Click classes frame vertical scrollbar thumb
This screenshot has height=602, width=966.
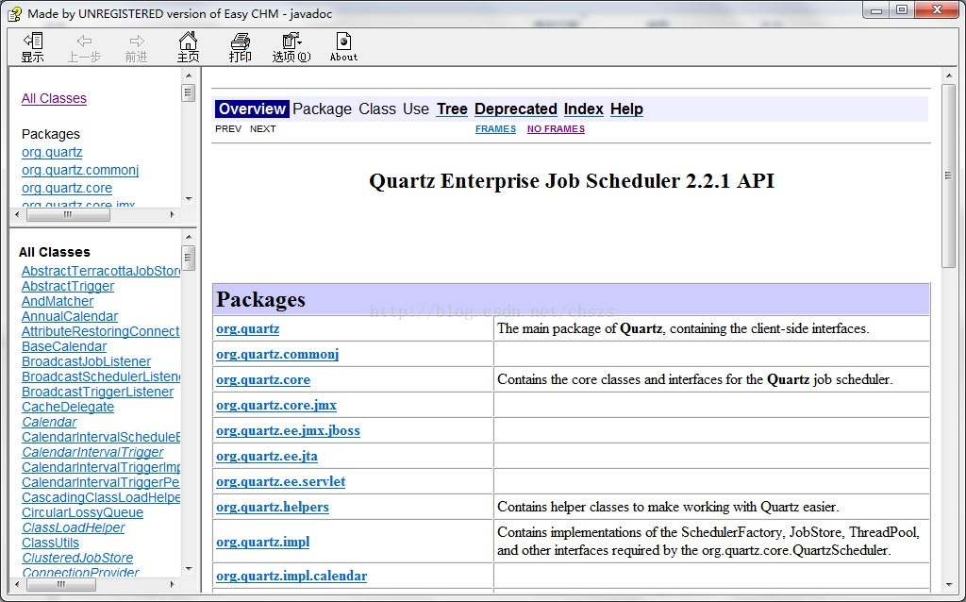pos(189,258)
